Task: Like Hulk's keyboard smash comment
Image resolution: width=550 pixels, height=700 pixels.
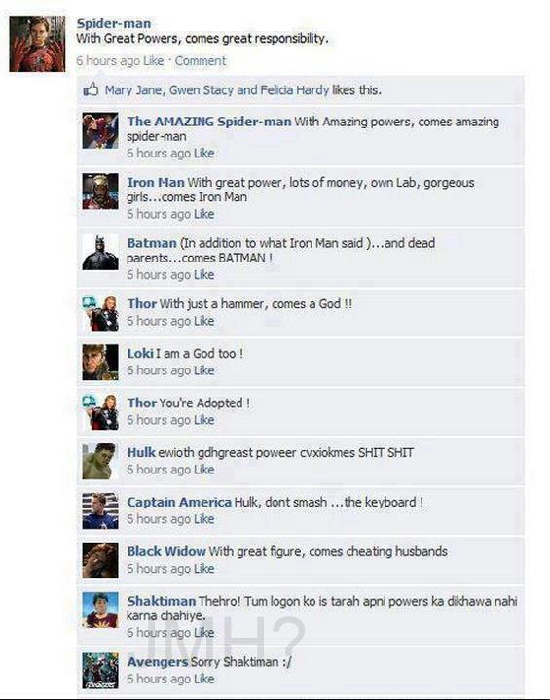Action: point(203,470)
